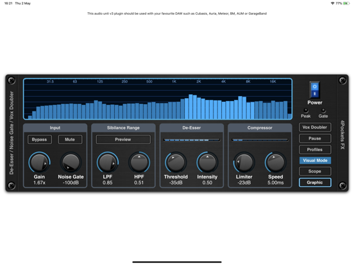Click the HPF value 0.51
The image size is (354, 265).
click(x=139, y=183)
